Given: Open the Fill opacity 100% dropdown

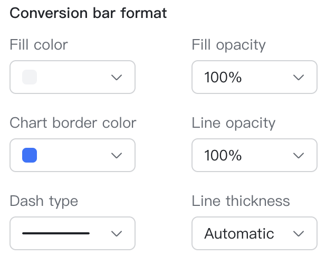Looking at the screenshot, I should [x=254, y=78].
